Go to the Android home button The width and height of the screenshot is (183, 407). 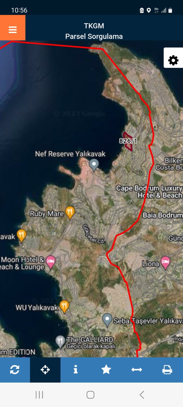(90, 395)
